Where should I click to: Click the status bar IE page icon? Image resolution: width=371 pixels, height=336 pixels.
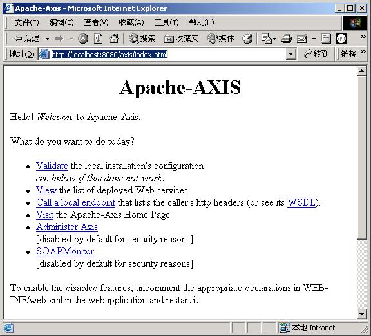(x=9, y=328)
